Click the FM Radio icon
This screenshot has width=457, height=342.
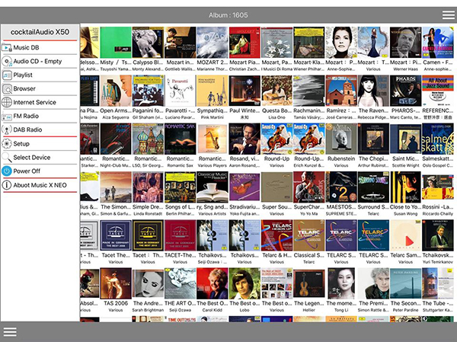coord(6,116)
